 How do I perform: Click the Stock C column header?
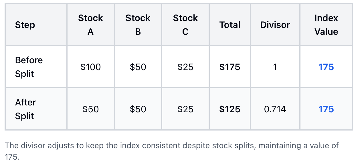185,25
